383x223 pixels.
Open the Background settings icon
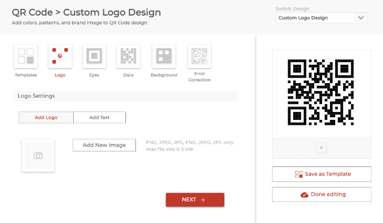(164, 57)
